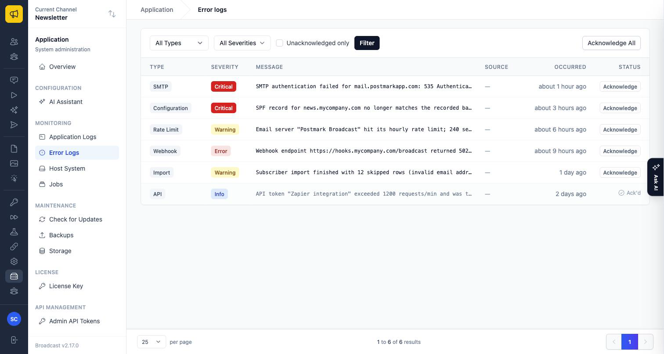Click the Critical badge on Configuration row
This screenshot has width=664, height=354.
pyautogui.click(x=224, y=108)
